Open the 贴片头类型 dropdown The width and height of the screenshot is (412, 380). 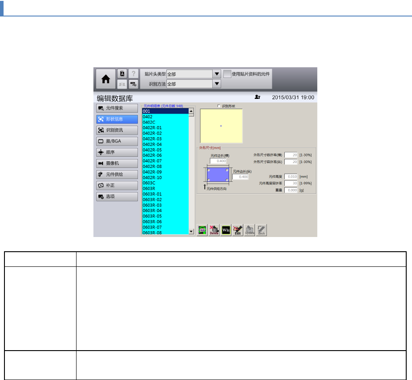217,74
